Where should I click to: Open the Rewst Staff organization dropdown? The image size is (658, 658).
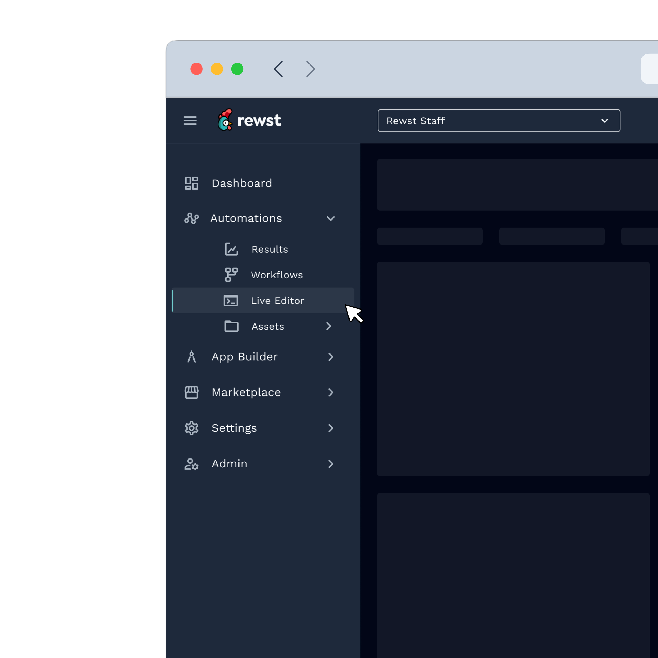pos(499,121)
